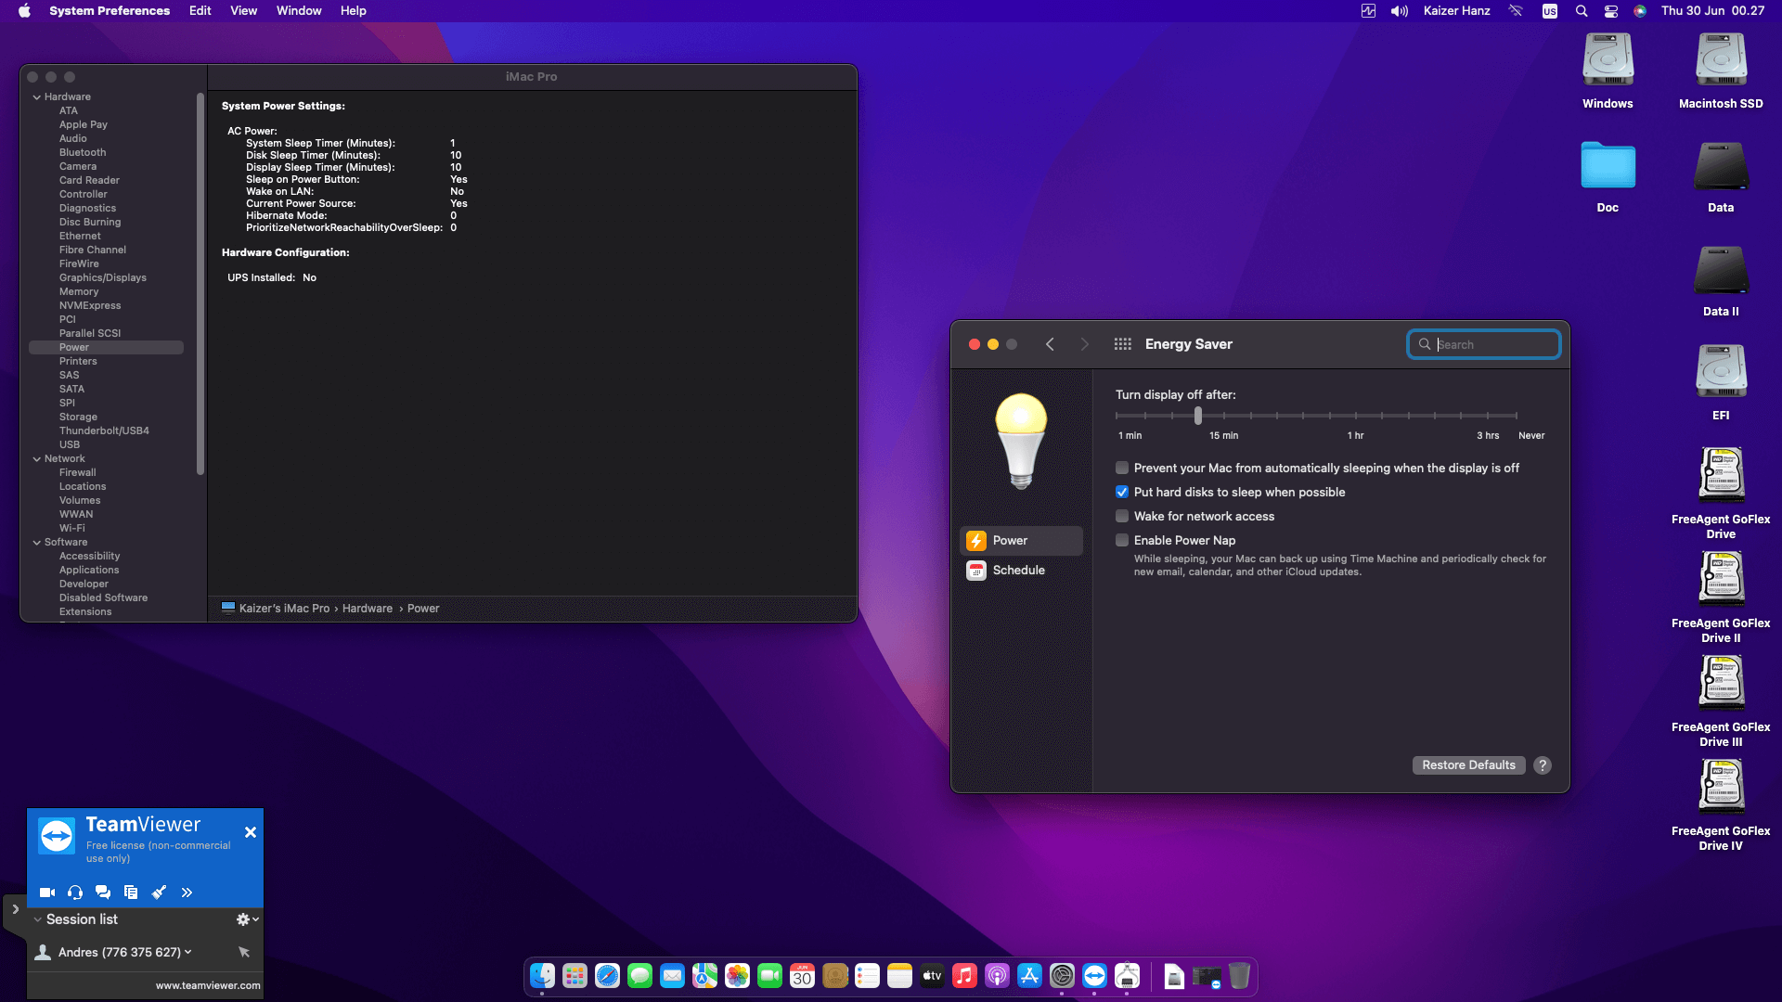The height and width of the screenshot is (1002, 1782).
Task: Expand Andres session options chevron
Action: tap(188, 952)
